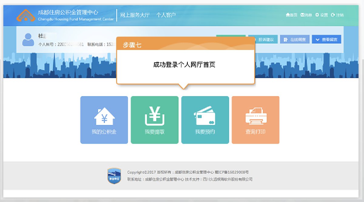
Task: Click the Chengdu Housing Fund logo
Action: [25, 15]
